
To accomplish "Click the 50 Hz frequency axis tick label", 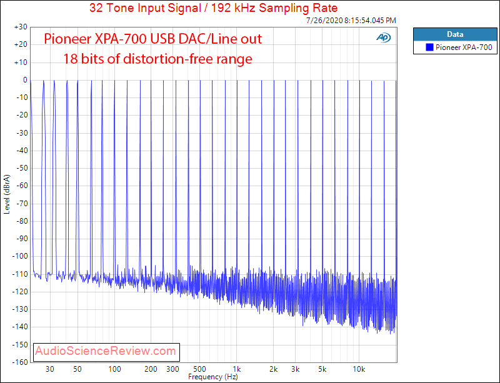I will [x=77, y=369].
